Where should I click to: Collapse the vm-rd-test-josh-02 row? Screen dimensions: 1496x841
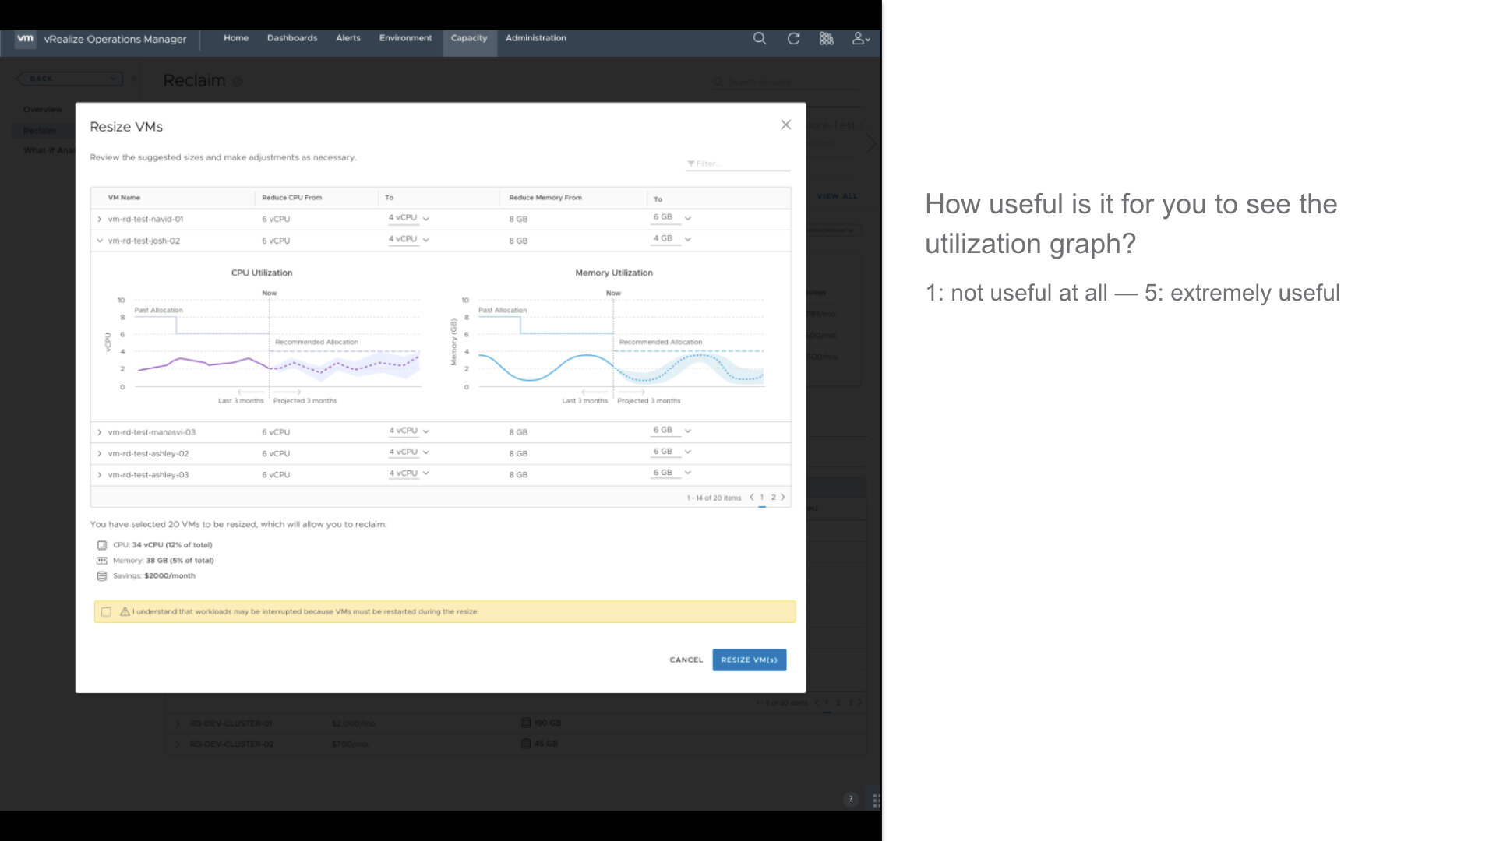pos(100,241)
